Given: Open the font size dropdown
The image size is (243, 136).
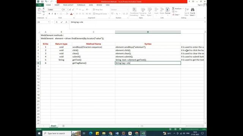Looking at the screenshot, I should click(x=68, y=10).
